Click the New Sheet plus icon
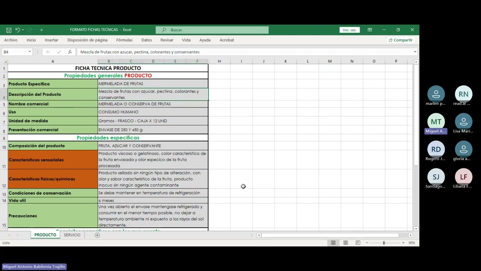481x271 pixels. coord(97,235)
